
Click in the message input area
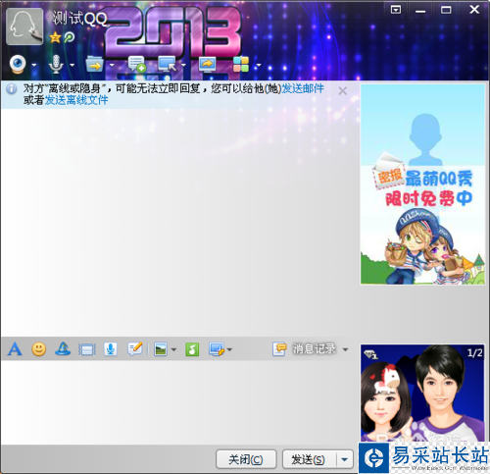tap(178, 401)
